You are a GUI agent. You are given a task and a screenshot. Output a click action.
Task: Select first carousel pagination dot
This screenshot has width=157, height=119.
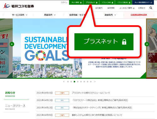tap(68, 82)
